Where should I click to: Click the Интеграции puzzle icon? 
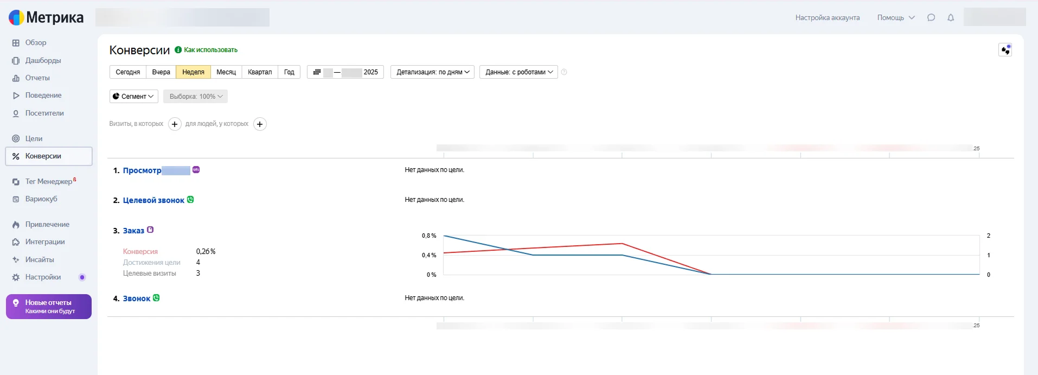16,242
